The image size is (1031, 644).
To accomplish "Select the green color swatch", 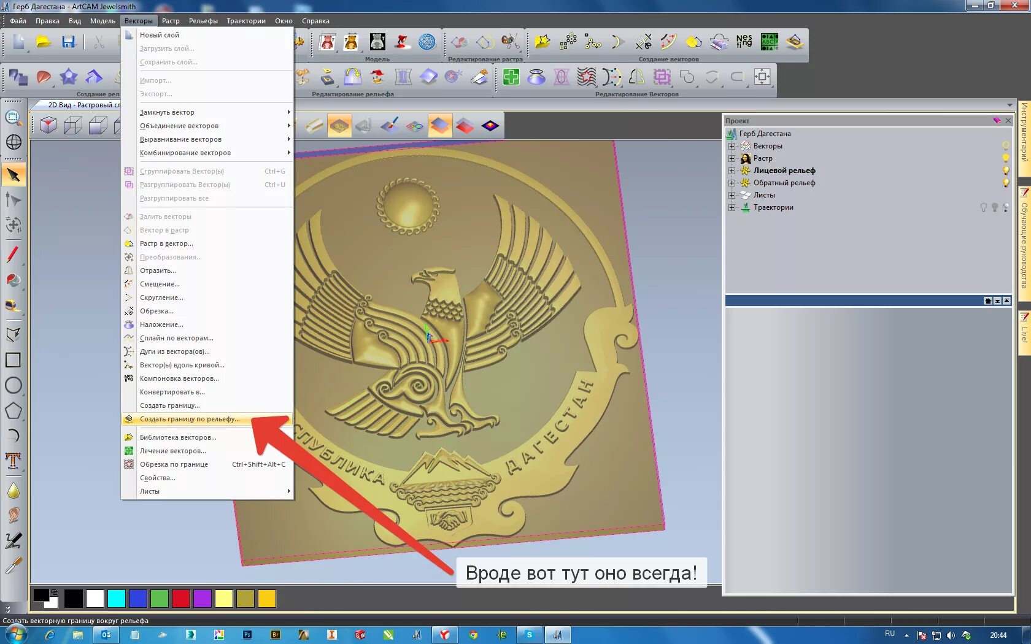I will [x=160, y=599].
